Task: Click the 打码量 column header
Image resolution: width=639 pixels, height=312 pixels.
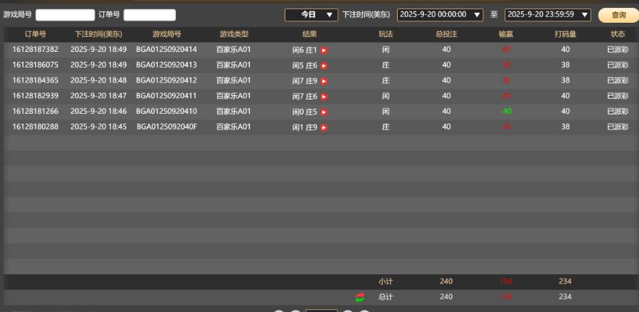Action: click(x=565, y=34)
